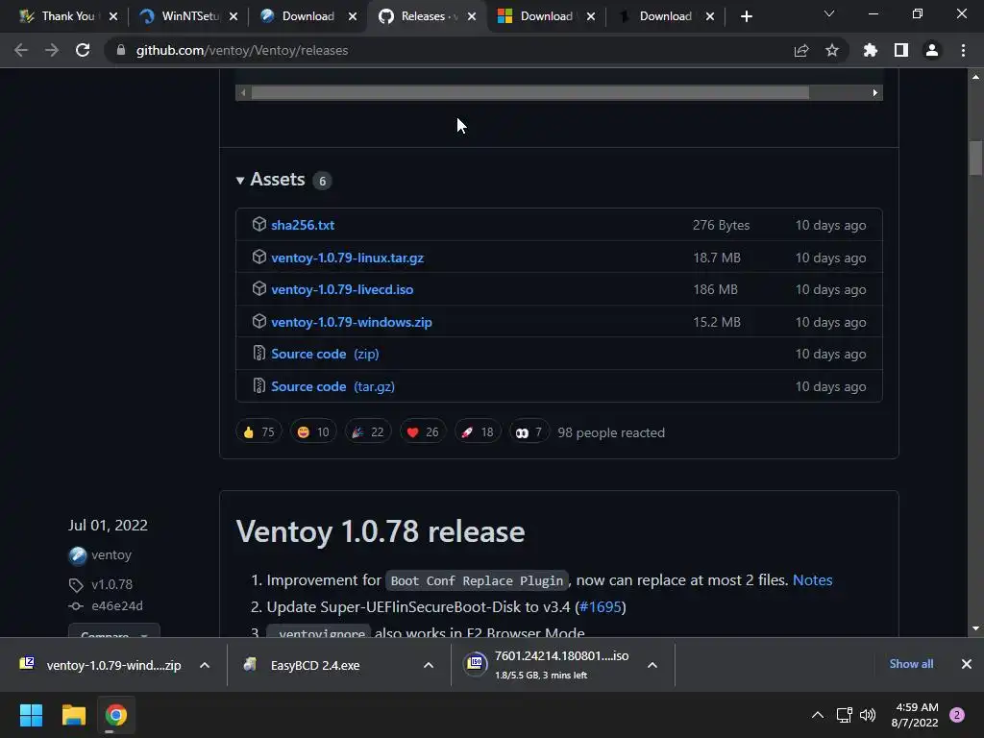
Task: Click the hooray reaction with 22
Action: pos(368,431)
